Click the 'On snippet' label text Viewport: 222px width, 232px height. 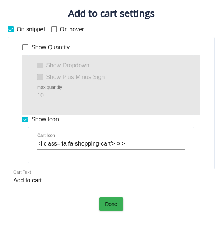tap(31, 29)
